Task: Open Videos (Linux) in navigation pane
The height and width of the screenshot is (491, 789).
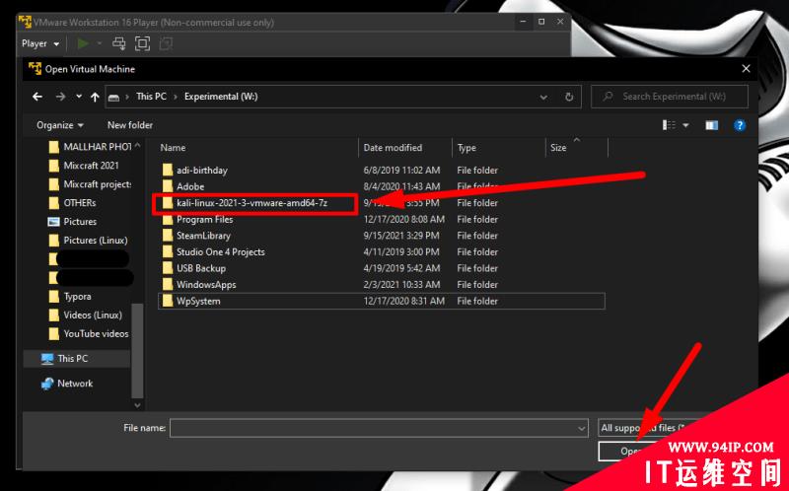Action: pyautogui.click(x=93, y=315)
